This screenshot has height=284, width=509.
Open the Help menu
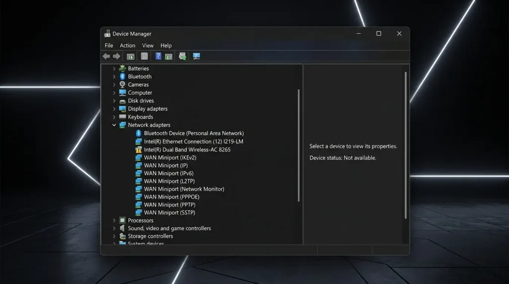click(166, 45)
